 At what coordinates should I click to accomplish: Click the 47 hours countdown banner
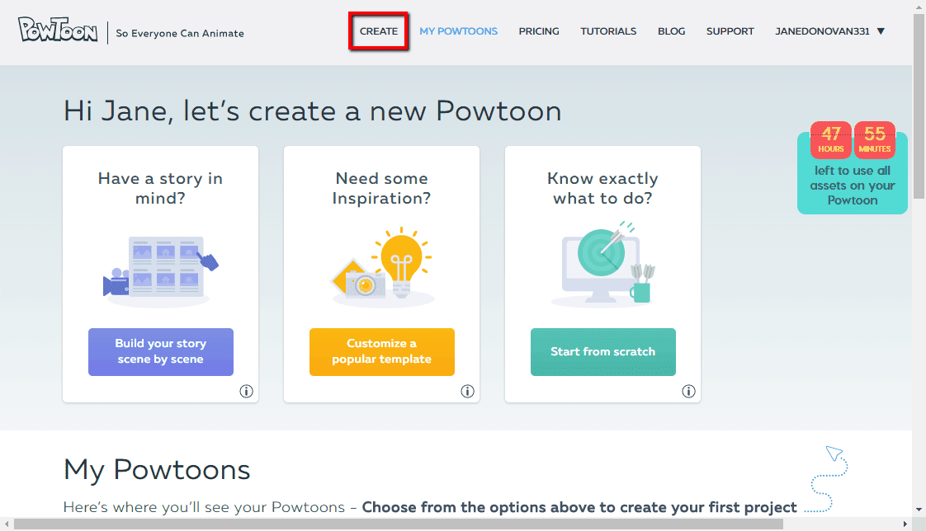tap(853, 167)
